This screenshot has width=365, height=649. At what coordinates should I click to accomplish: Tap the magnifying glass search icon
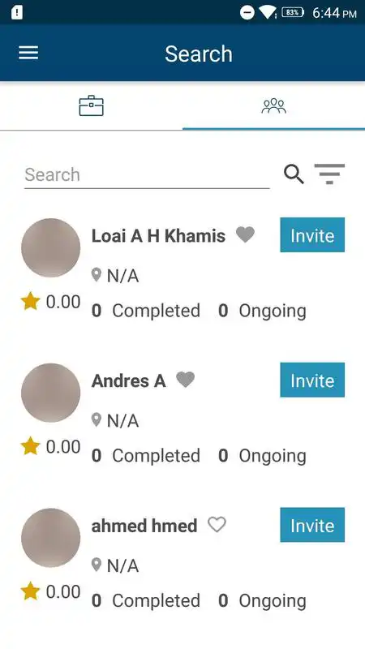pyautogui.click(x=294, y=174)
